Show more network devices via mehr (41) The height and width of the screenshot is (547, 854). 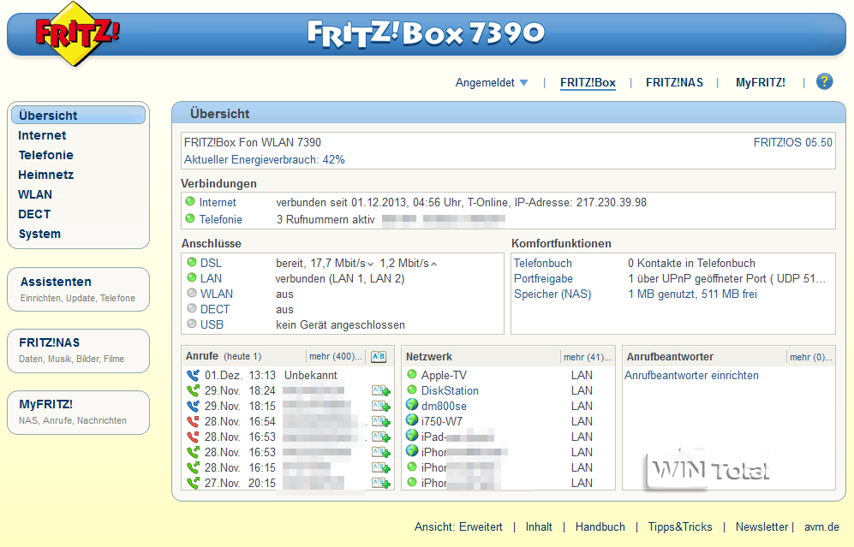pyautogui.click(x=587, y=357)
